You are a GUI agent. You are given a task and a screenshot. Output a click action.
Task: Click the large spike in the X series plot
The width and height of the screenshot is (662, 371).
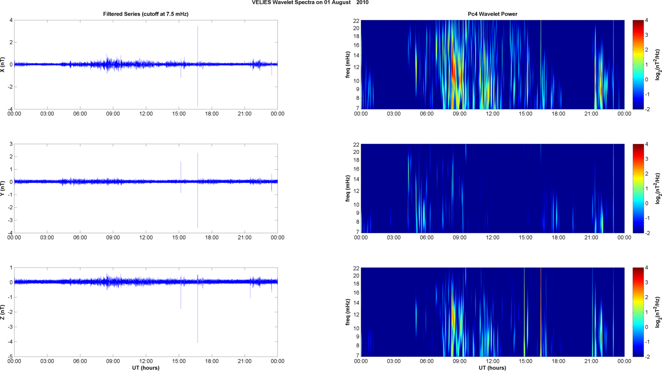pyautogui.click(x=198, y=65)
